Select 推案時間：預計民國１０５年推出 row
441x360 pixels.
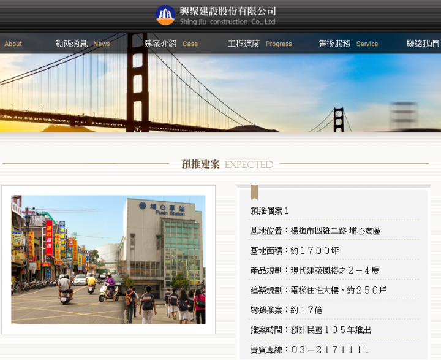click(311, 330)
